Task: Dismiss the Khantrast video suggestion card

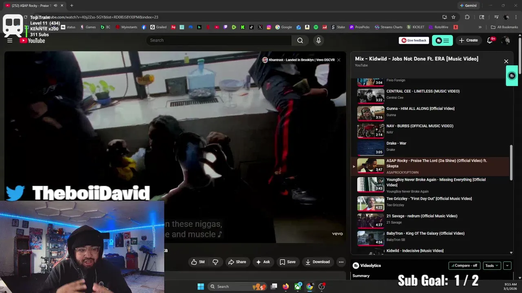Action: tap(338, 60)
